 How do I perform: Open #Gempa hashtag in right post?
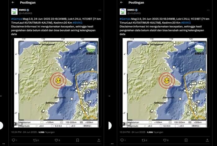coord(125,19)
